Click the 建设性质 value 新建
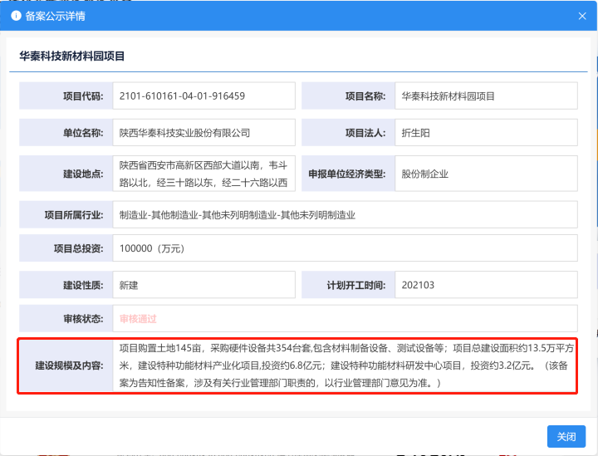Viewport: 598px width, 456px height. 129,285
